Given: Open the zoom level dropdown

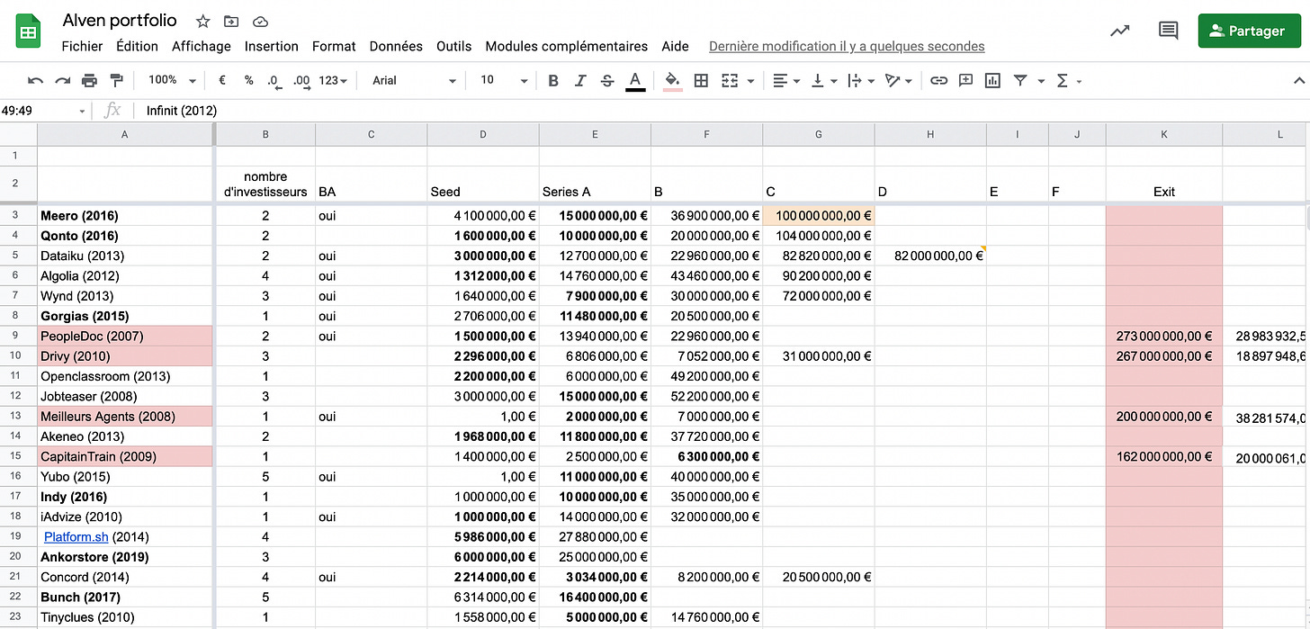Looking at the screenshot, I should point(172,80).
